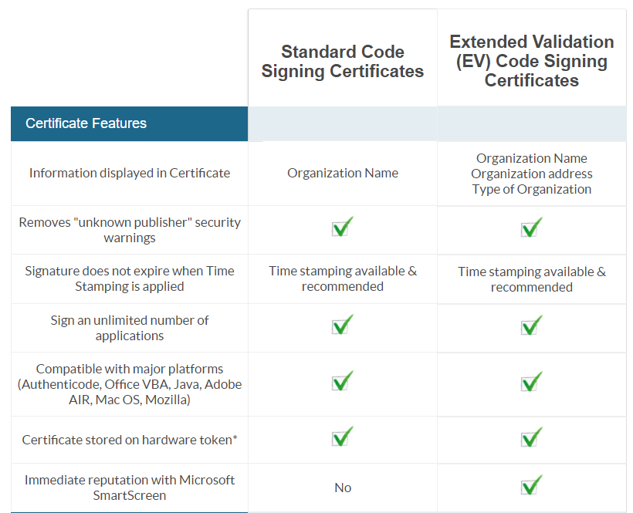Click "Certificate stored on hardware token*" label
The image size is (633, 513).
pos(130,440)
